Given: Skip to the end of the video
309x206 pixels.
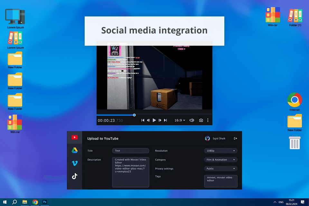Looking at the screenshot, I should pos(165,120).
